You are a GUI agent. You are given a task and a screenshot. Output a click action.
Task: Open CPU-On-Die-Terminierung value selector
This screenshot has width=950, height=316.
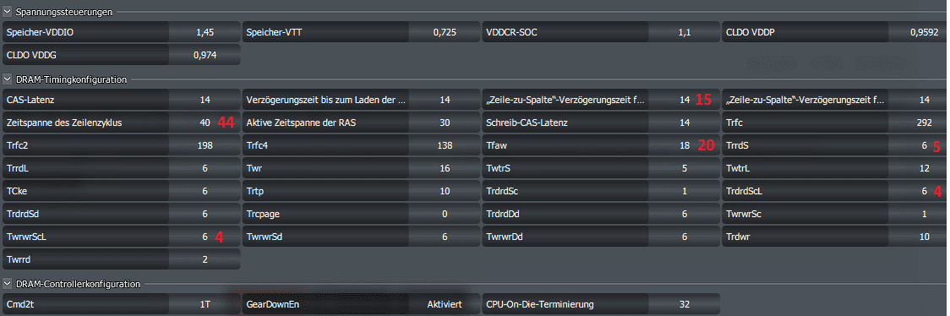(685, 304)
